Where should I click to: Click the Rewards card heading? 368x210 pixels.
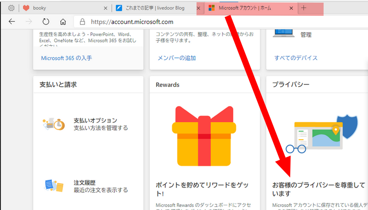tap(168, 85)
